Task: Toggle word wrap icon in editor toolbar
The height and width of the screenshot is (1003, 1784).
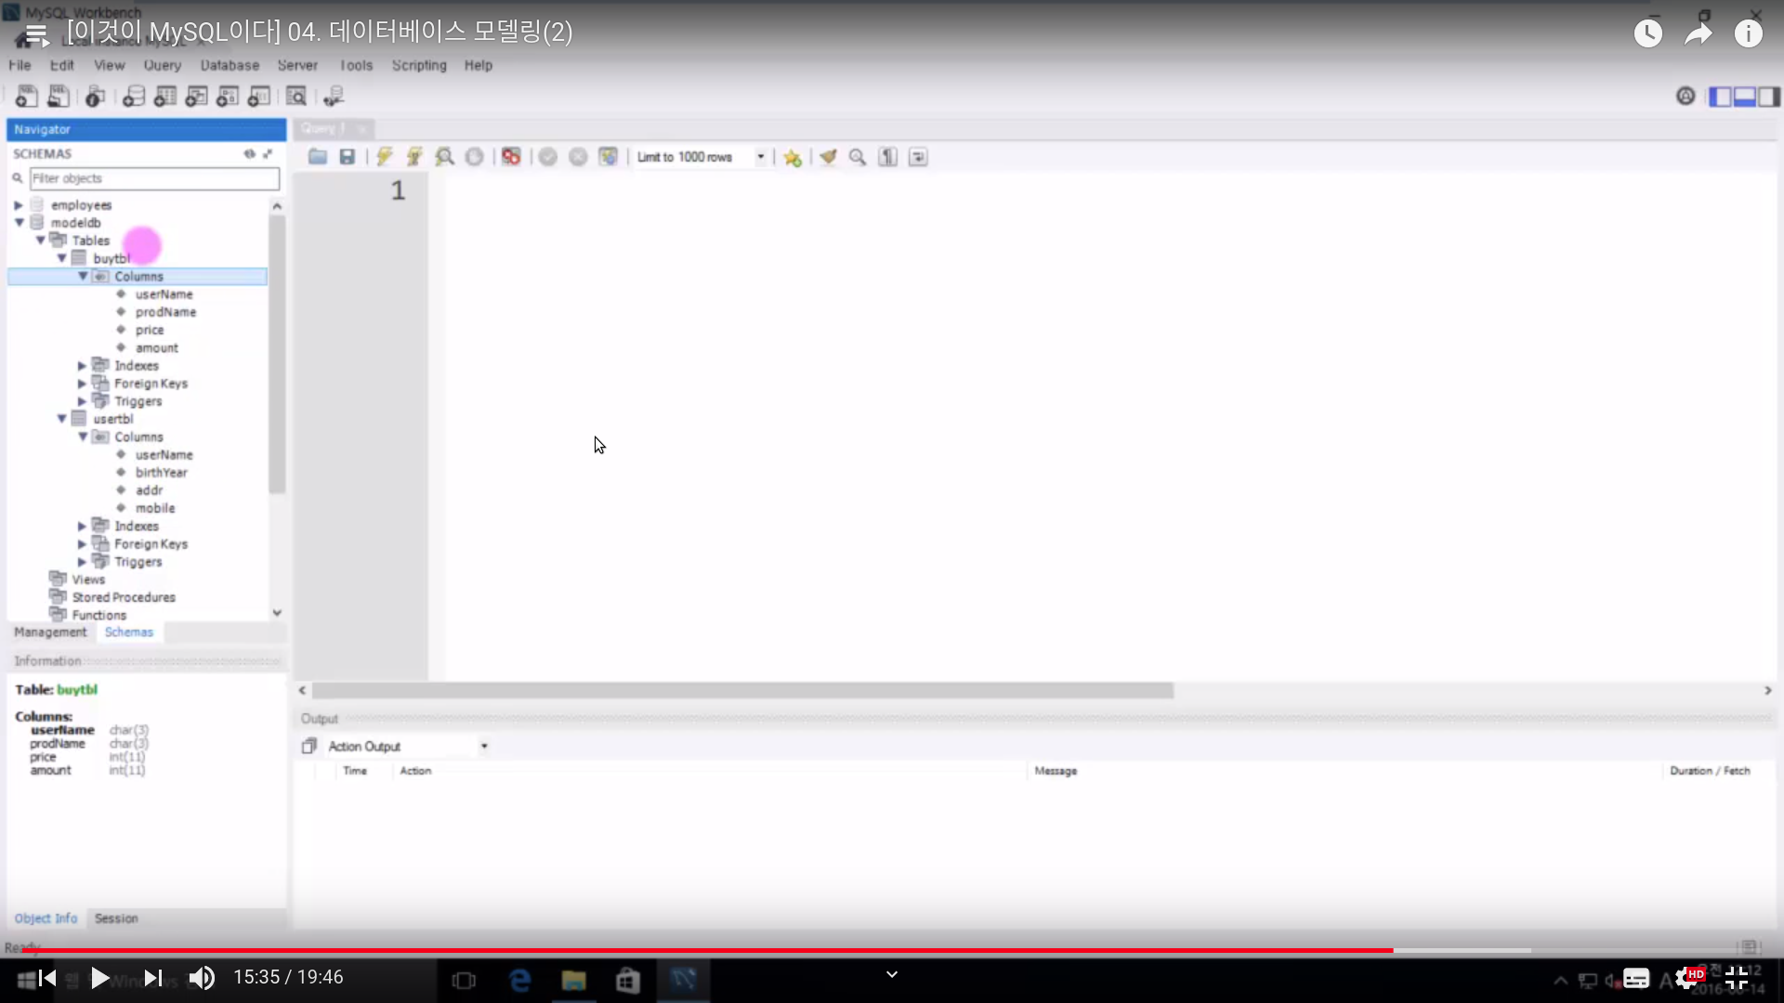Action: pyautogui.click(x=918, y=157)
